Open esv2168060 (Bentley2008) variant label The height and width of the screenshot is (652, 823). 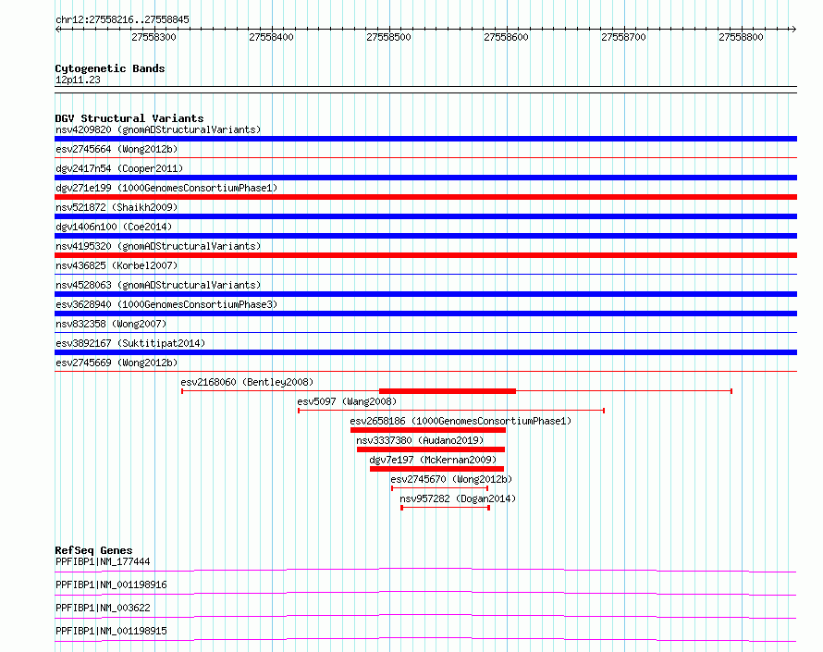tap(247, 382)
